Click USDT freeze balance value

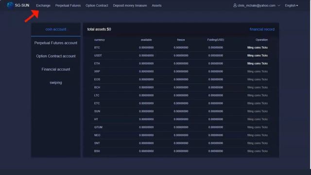click(x=181, y=55)
